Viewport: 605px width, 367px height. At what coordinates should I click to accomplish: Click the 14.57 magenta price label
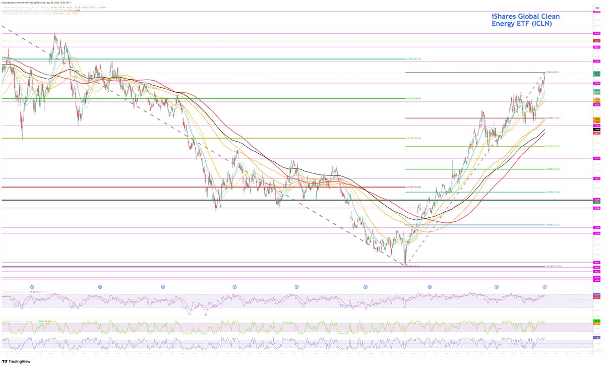coord(596,178)
